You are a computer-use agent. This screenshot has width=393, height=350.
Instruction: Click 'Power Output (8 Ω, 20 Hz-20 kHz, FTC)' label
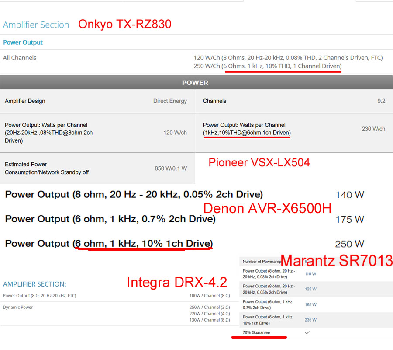(39, 296)
